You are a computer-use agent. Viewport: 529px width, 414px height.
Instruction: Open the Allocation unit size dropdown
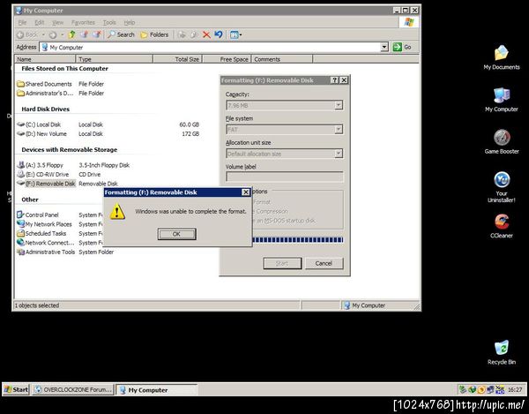(x=339, y=154)
